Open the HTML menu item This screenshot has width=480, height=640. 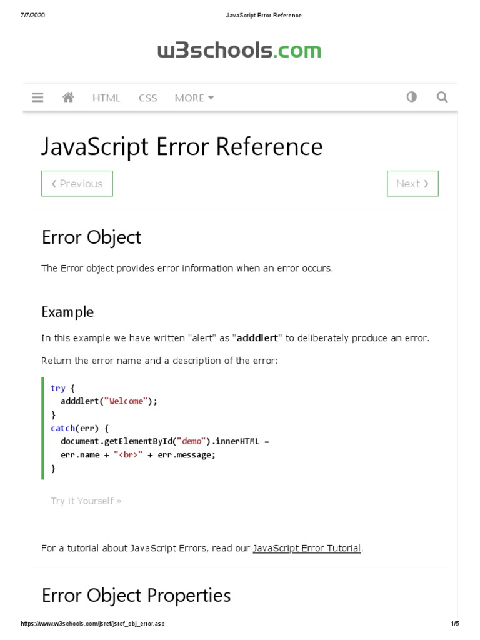pyautogui.click(x=106, y=97)
